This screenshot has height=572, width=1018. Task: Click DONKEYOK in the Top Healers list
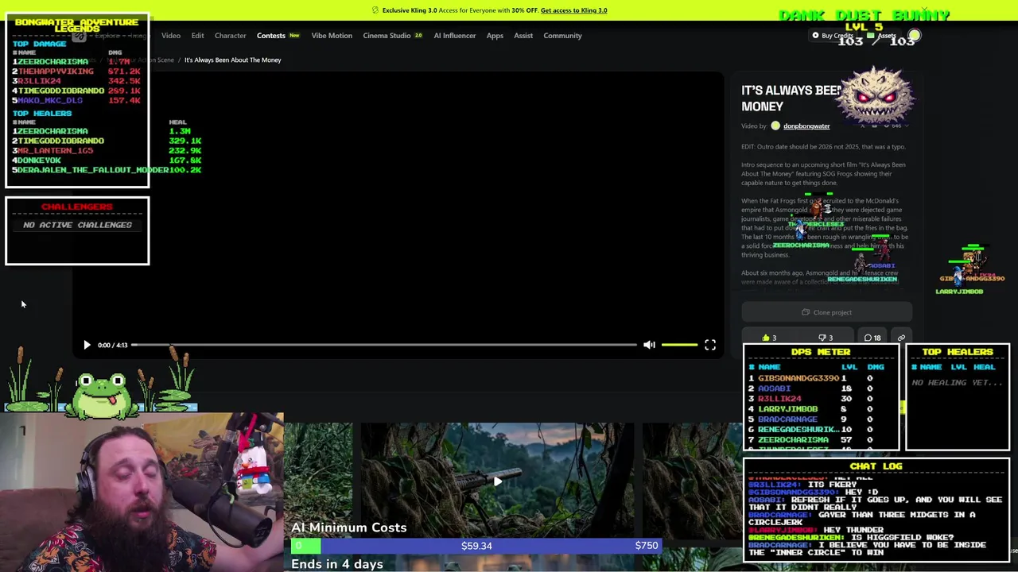coord(39,160)
